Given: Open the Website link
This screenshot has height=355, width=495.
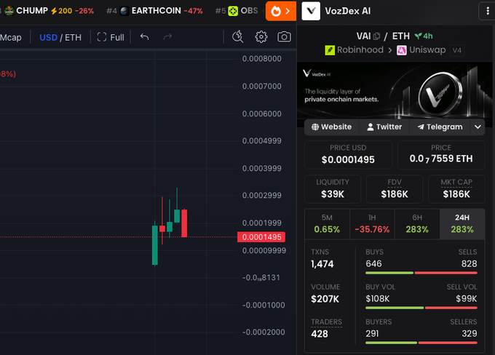Looking at the screenshot, I should [x=332, y=127].
